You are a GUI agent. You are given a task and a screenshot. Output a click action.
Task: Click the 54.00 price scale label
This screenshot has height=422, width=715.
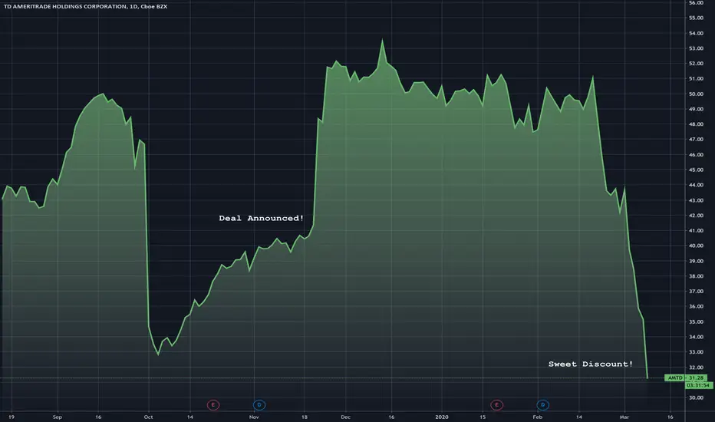click(696, 33)
